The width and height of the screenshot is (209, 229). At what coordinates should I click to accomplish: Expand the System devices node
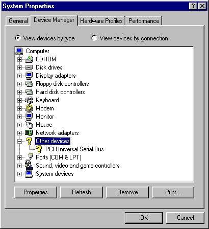pyautogui.click(x=19, y=174)
